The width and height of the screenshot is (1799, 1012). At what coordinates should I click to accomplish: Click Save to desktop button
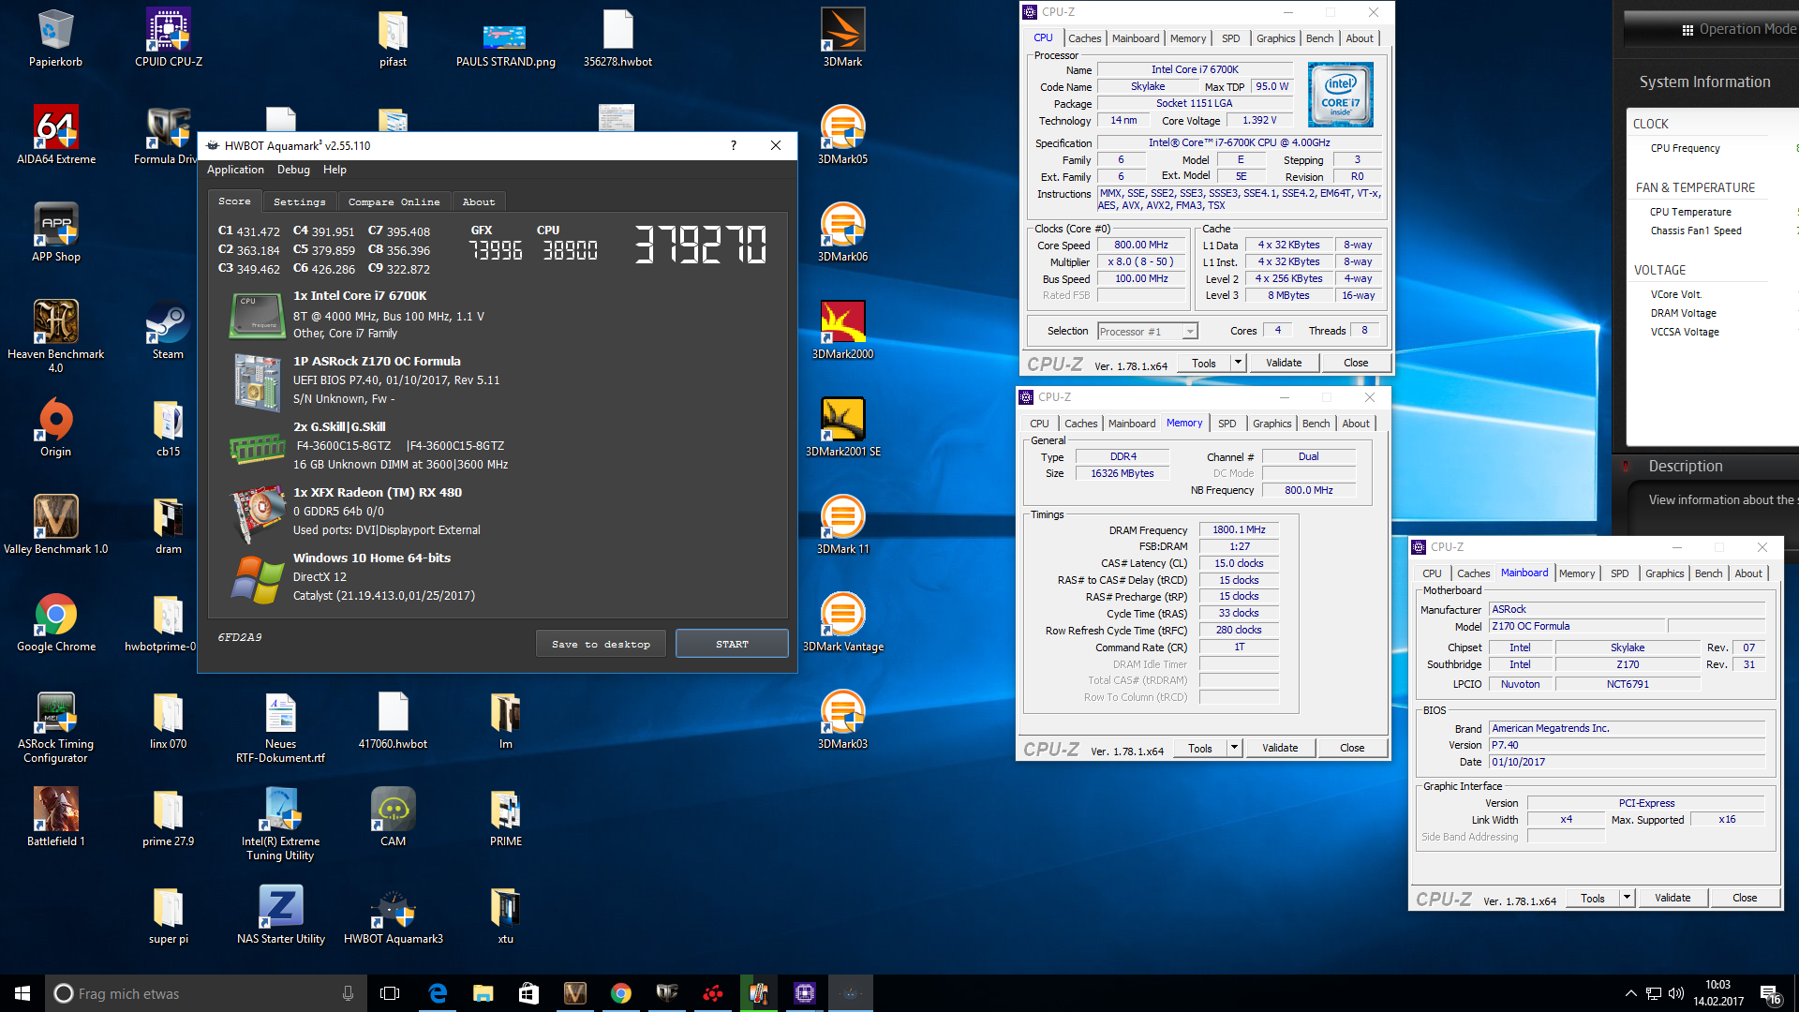click(x=601, y=644)
